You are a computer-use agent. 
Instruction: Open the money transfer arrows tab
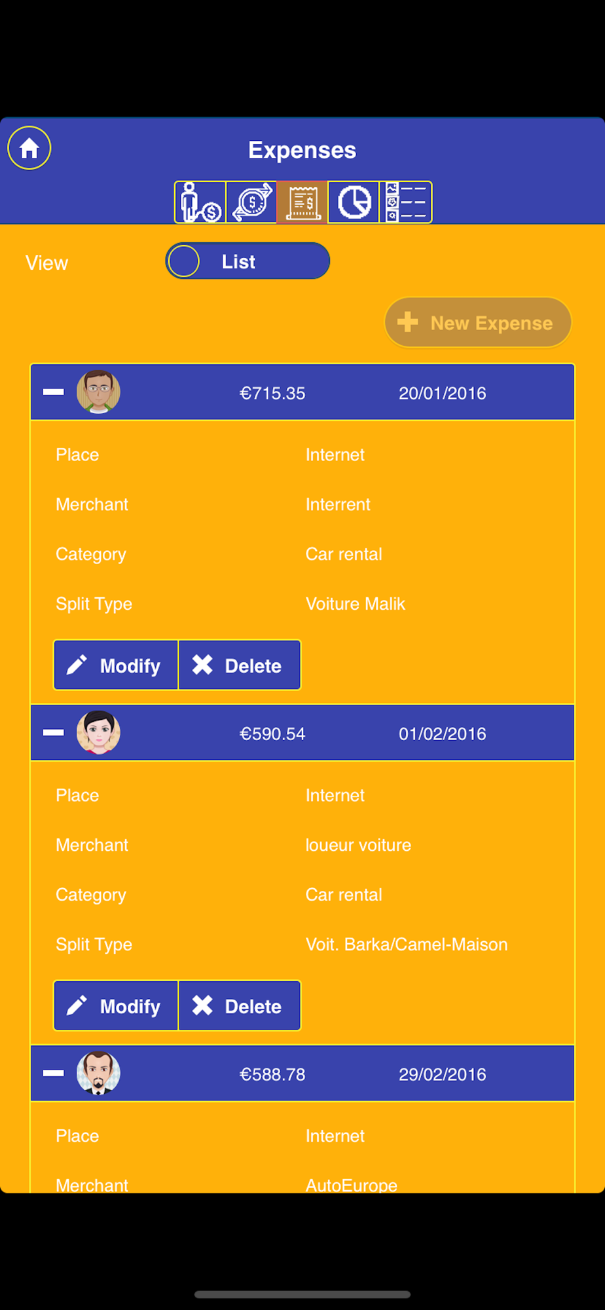pos(251,202)
